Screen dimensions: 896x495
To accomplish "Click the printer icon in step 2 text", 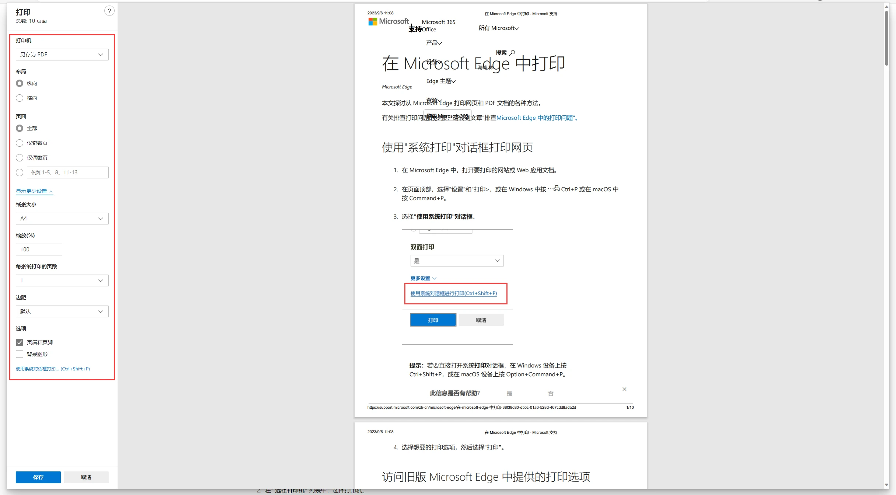I will point(556,188).
